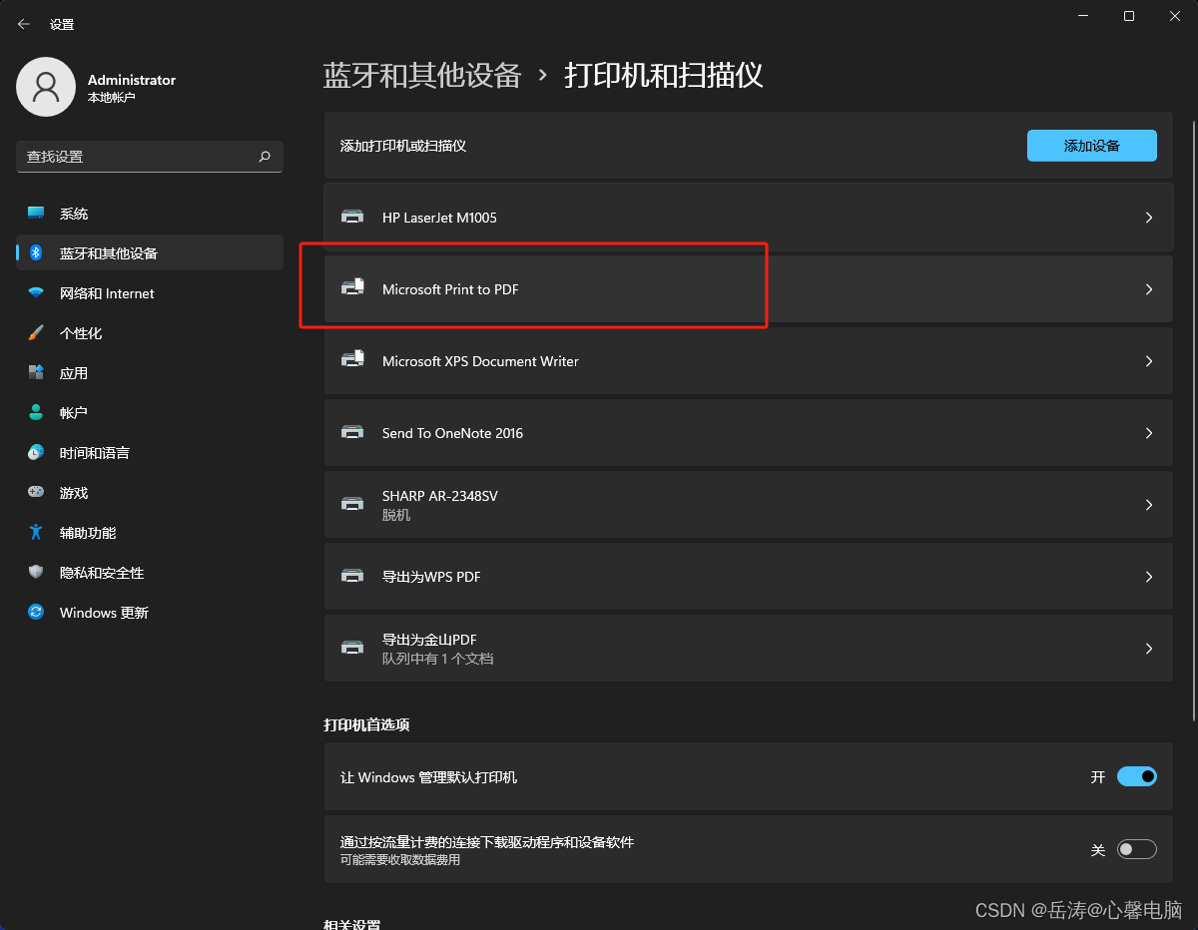This screenshot has width=1198, height=930.
Task: Open 时间和语言 settings
Action: (x=150, y=453)
